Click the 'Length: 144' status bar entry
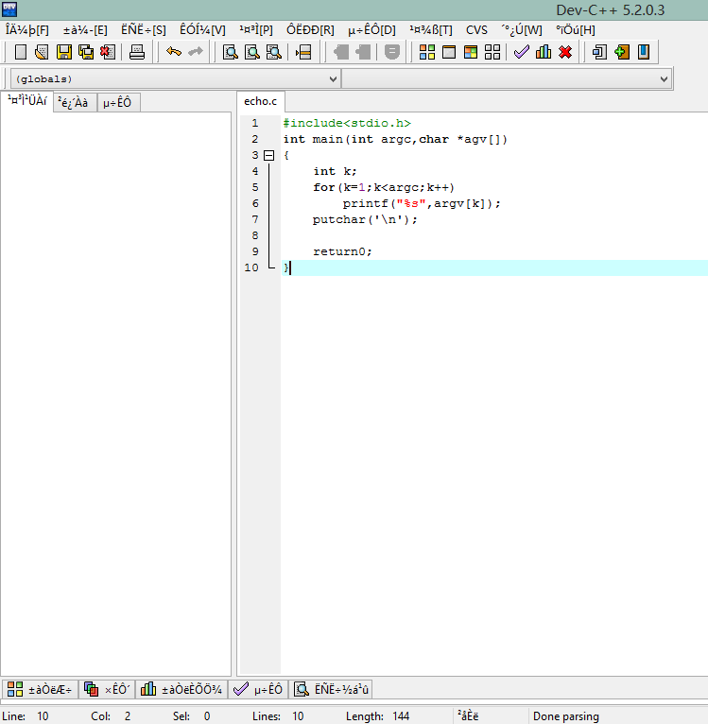Image resolution: width=708 pixels, height=724 pixels. coord(377,716)
